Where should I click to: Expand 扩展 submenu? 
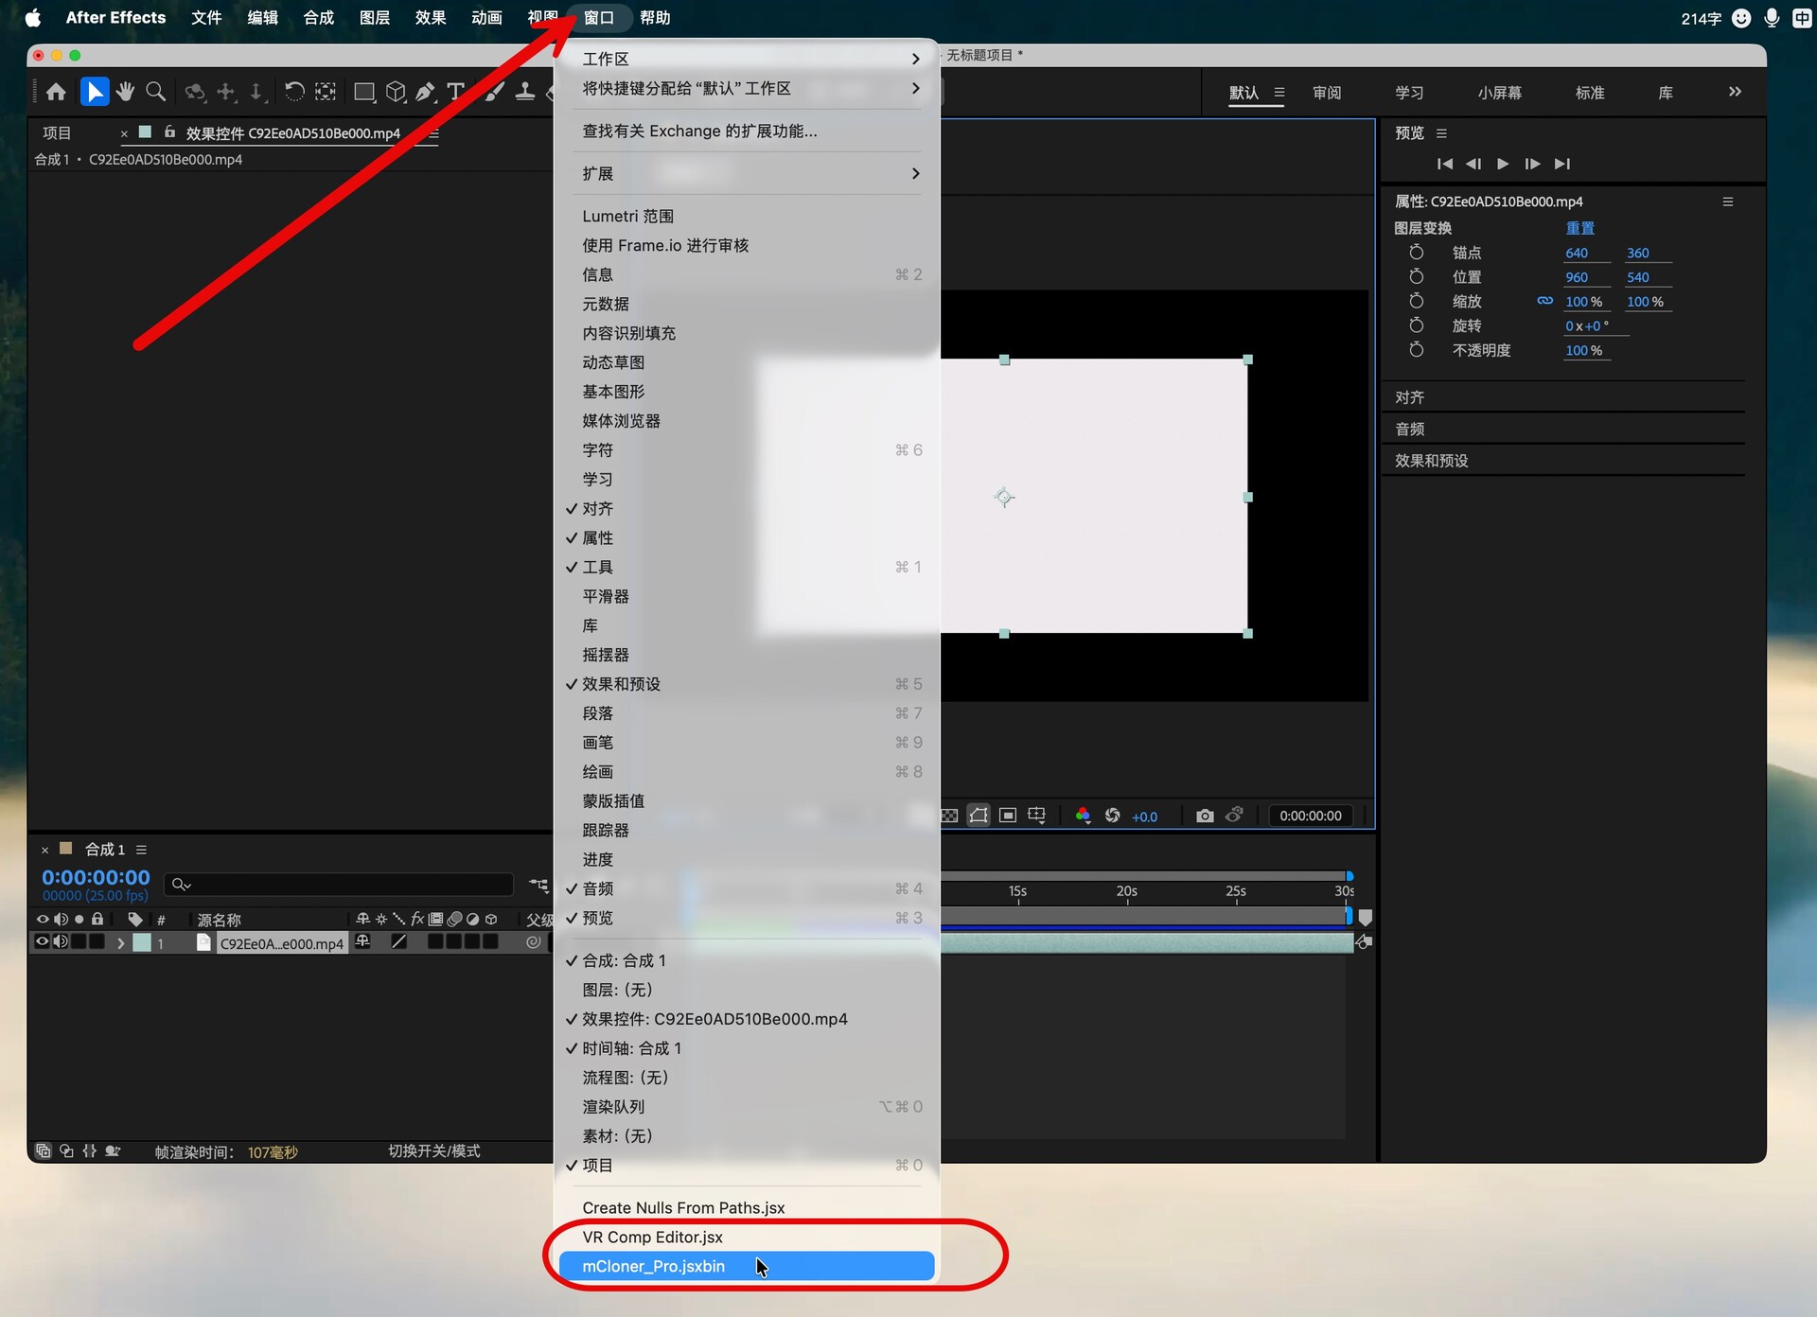point(748,173)
